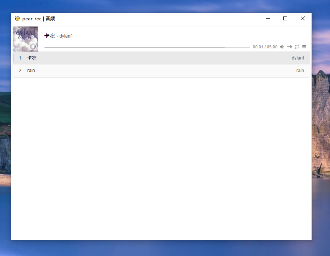Mute the audio with the speaker icon
Viewport: 330px width, 256px height.
coord(282,47)
